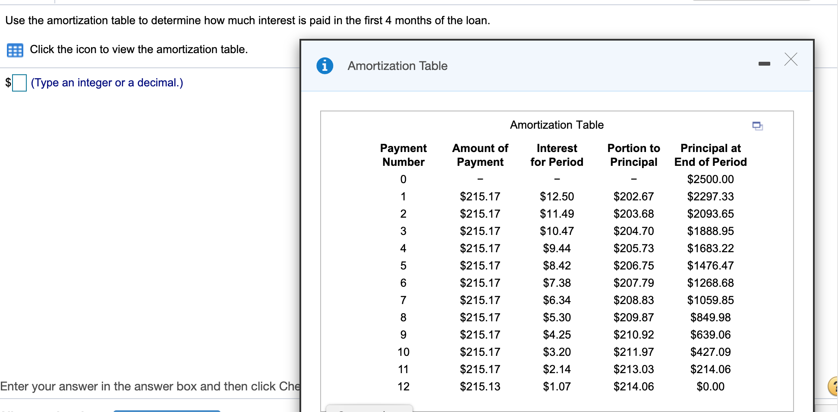838x412 pixels.
Task: Click the 'Payment Number' column header
Action: (403, 155)
